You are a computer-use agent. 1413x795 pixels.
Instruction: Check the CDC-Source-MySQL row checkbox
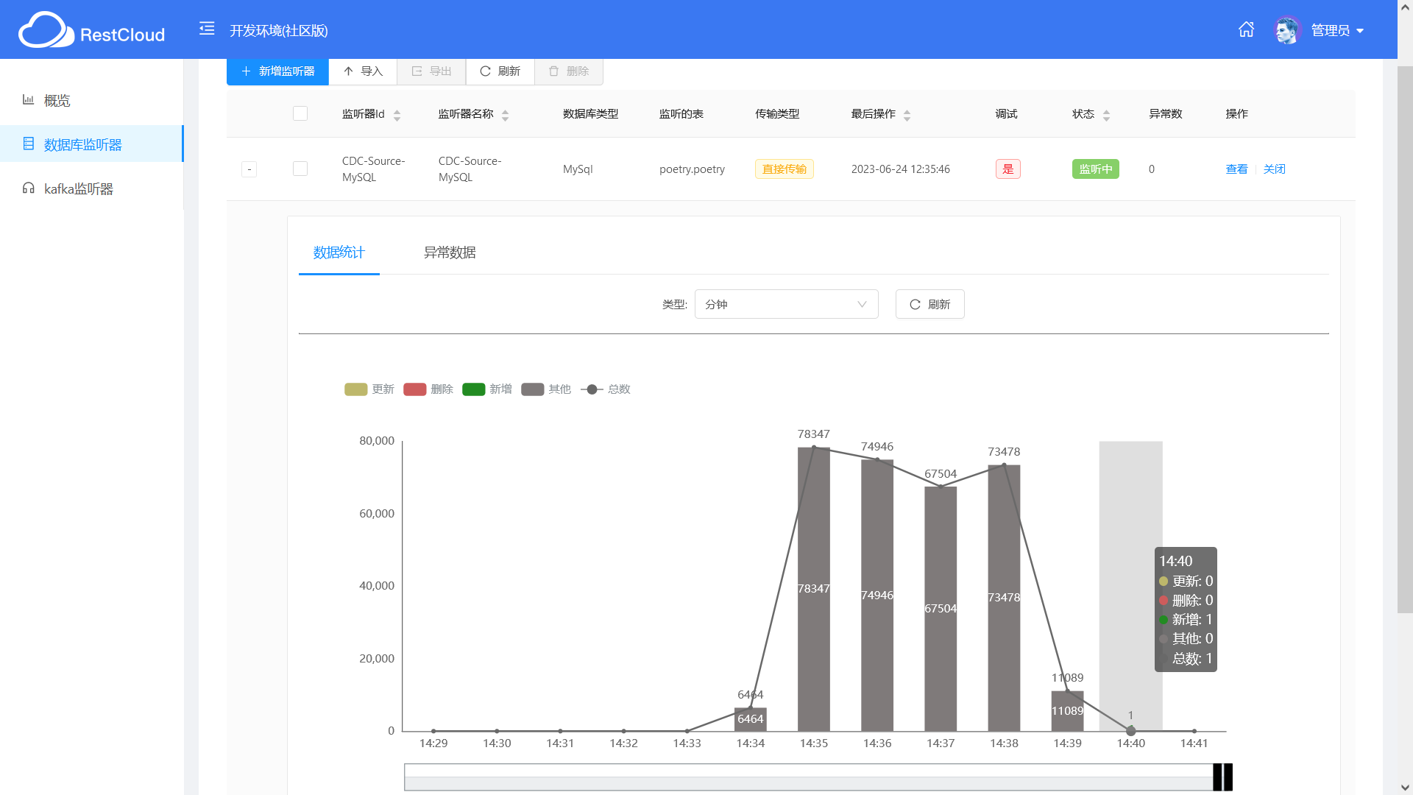300,169
